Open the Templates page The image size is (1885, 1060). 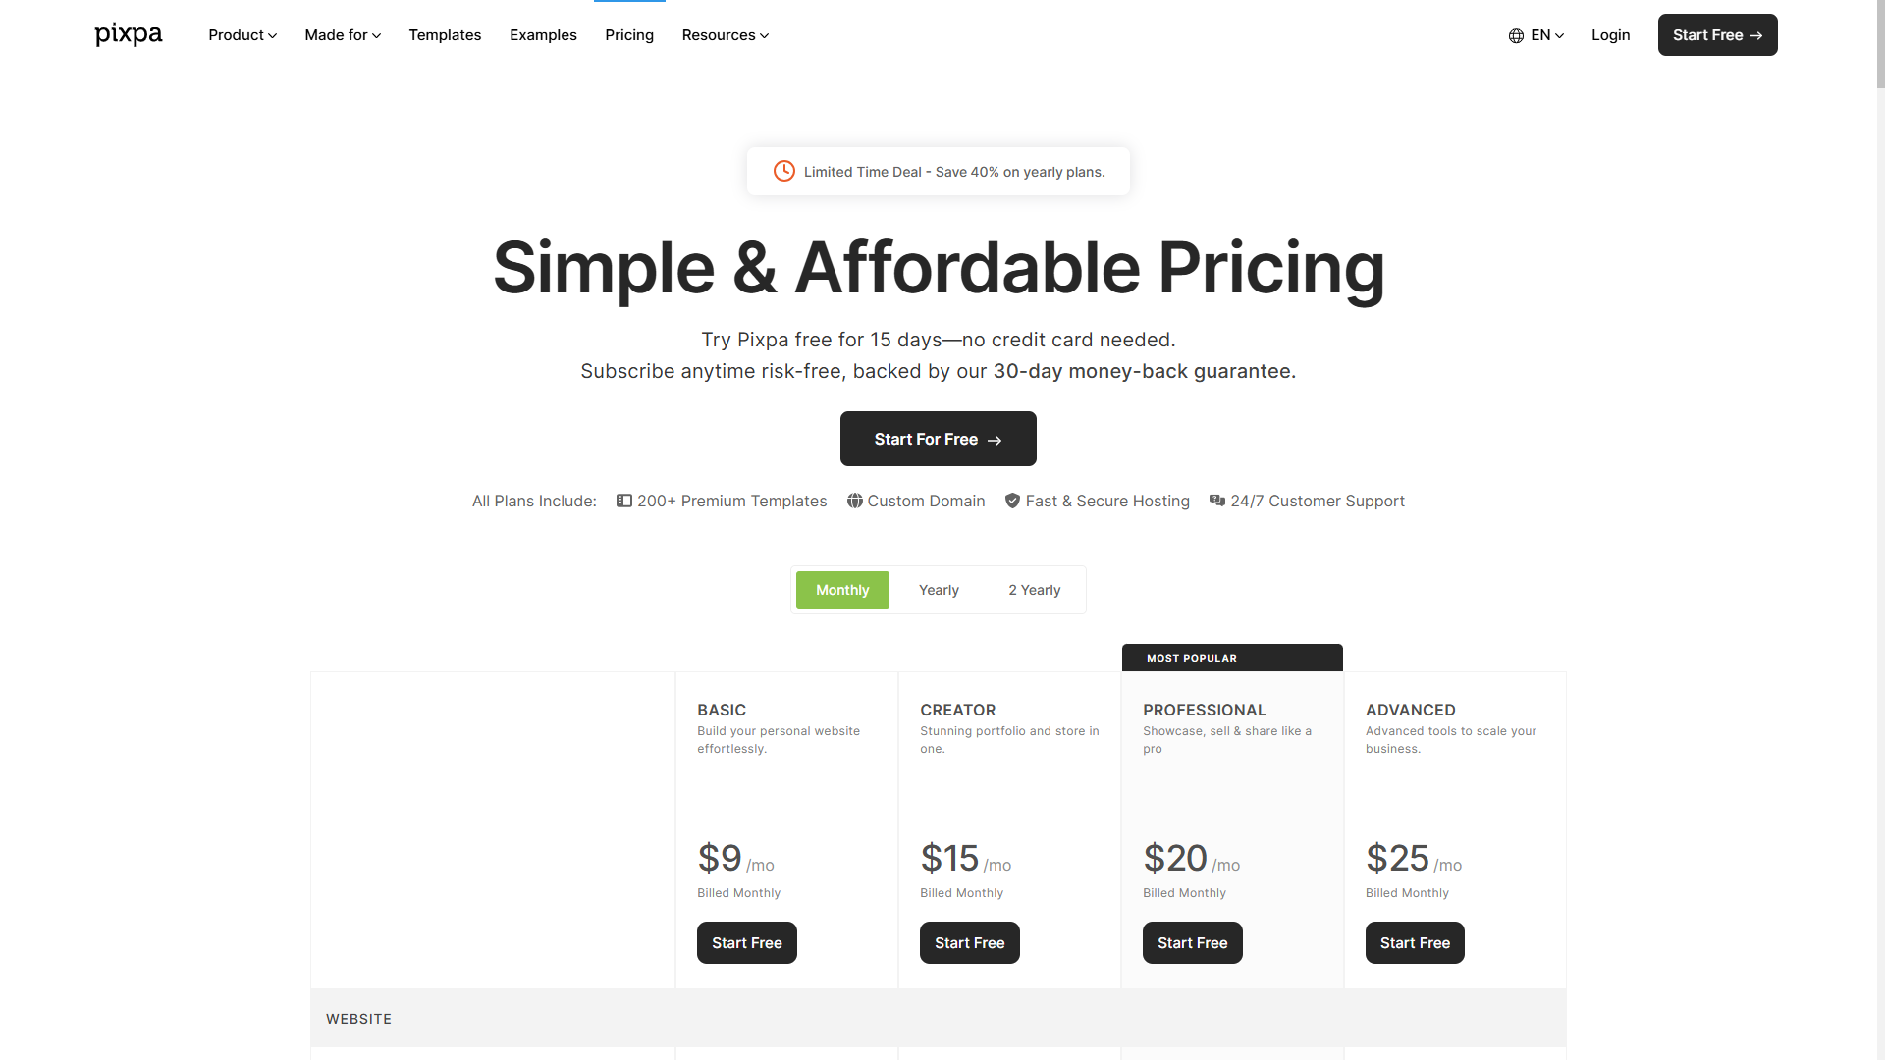tap(445, 35)
